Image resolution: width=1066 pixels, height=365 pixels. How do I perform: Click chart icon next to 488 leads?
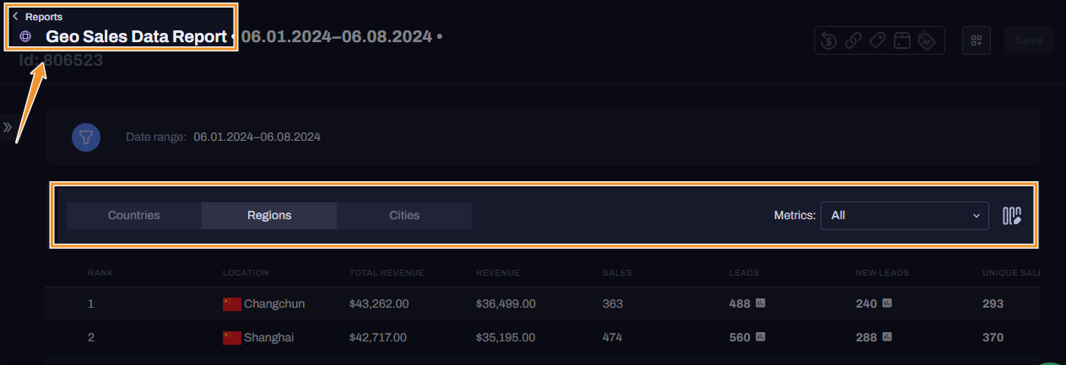(x=760, y=303)
